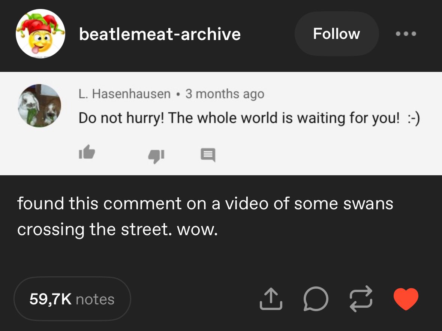
Task: Like the comment with thumbs-up icon
Action: (87, 152)
